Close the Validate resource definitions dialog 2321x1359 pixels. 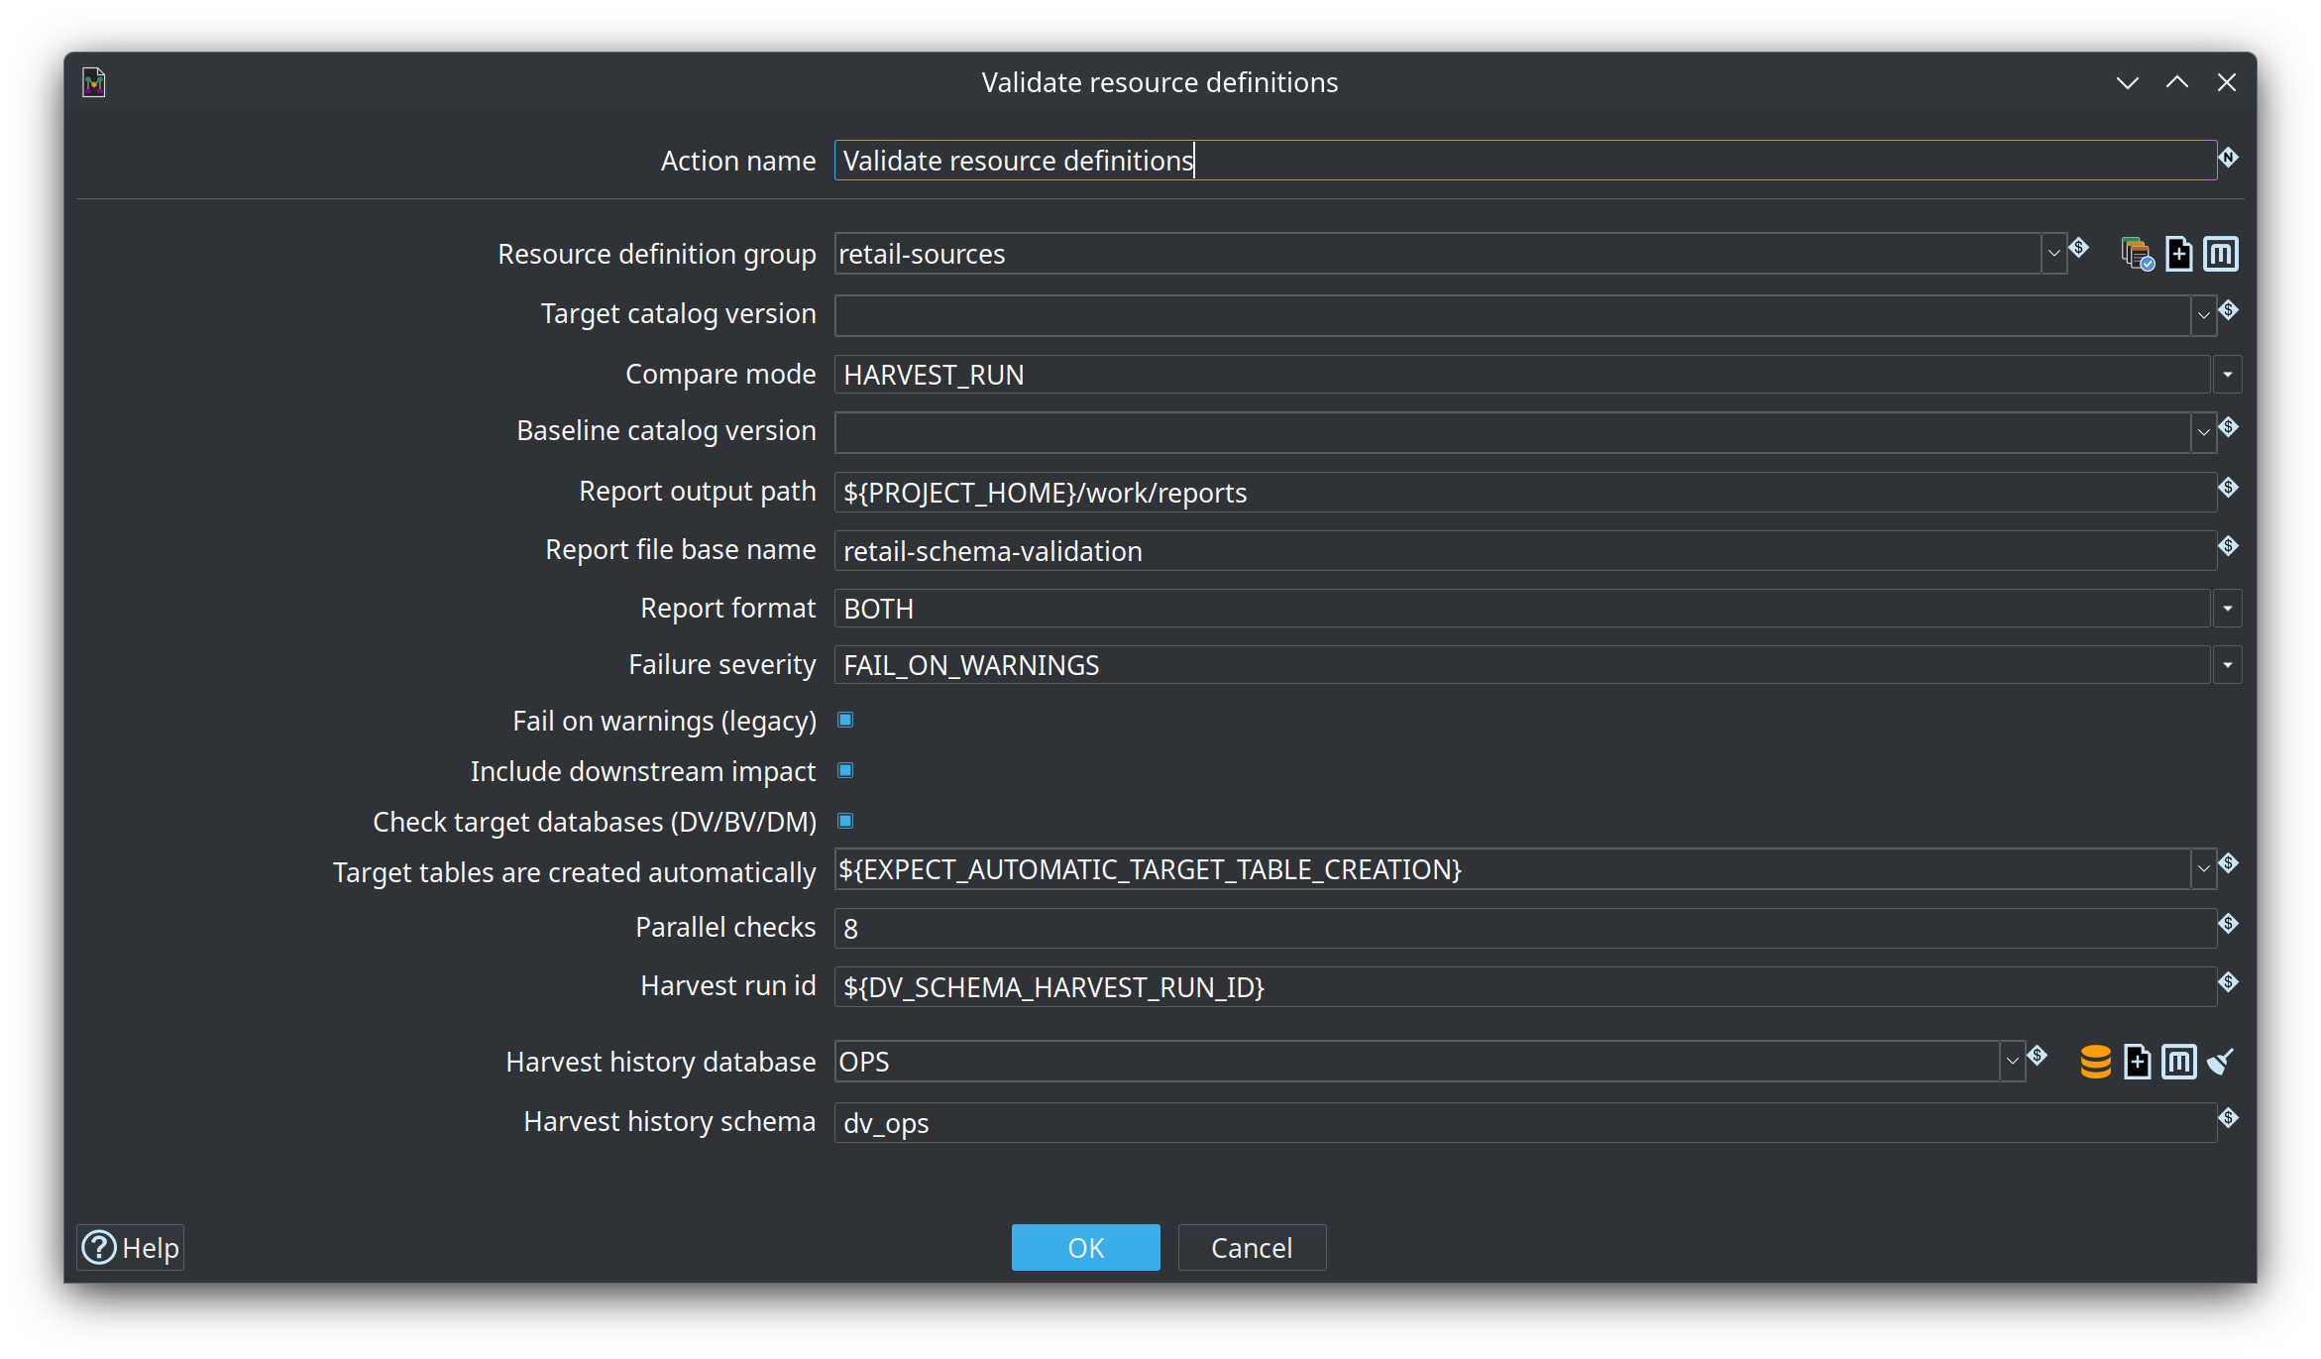pyautogui.click(x=2226, y=82)
